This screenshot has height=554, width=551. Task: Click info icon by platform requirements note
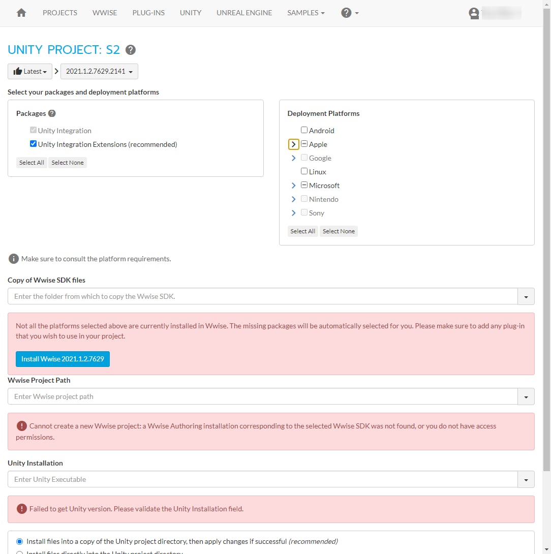13,259
